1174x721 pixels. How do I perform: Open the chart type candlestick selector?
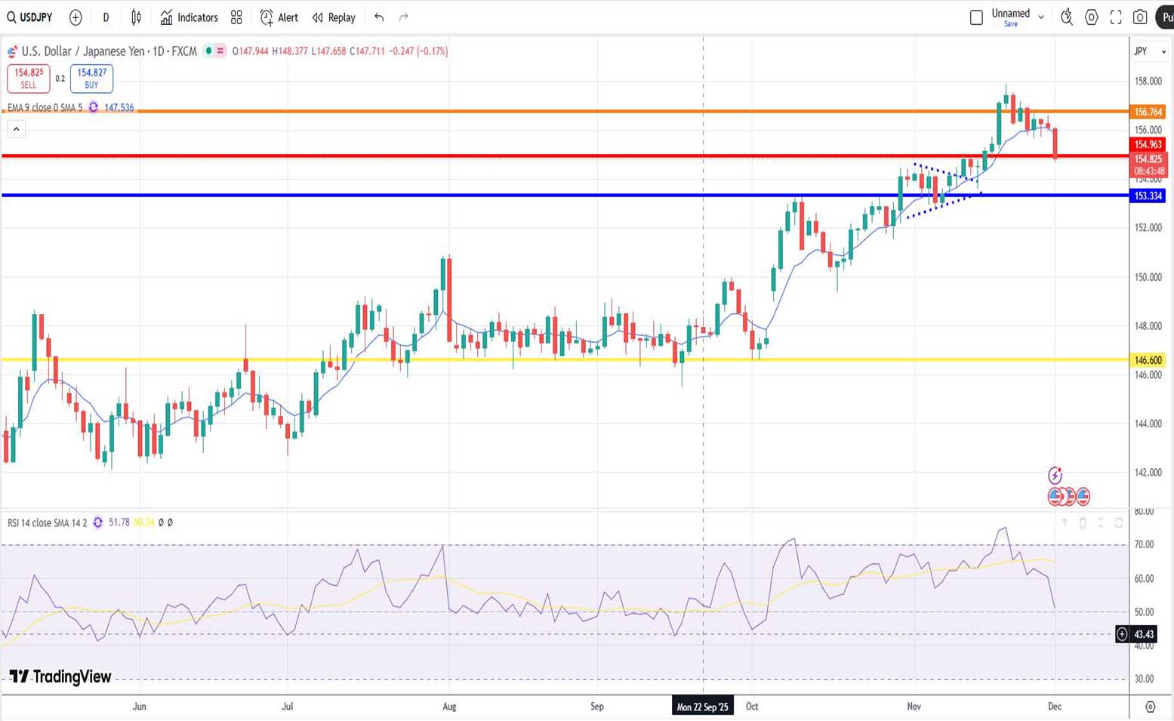pyautogui.click(x=136, y=17)
